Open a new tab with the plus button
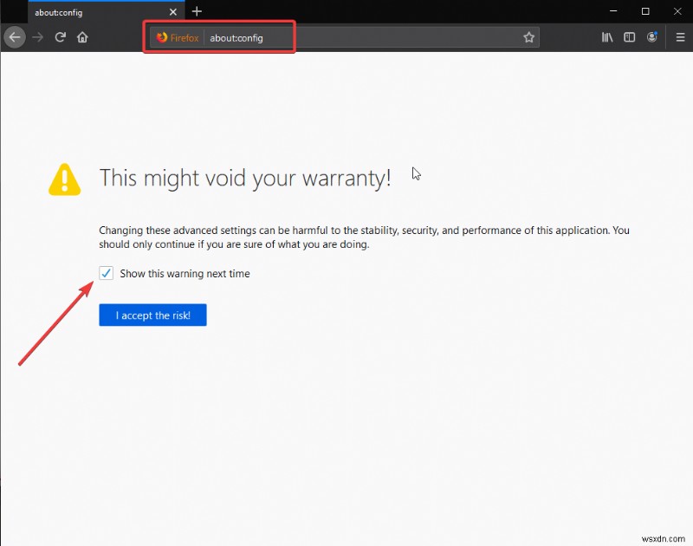This screenshot has width=693, height=546. pyautogui.click(x=197, y=11)
